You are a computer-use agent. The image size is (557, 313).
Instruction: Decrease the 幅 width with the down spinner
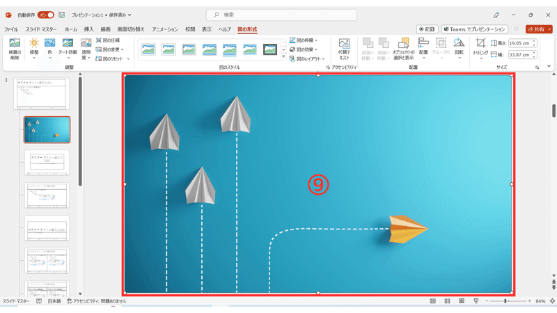pos(534,57)
